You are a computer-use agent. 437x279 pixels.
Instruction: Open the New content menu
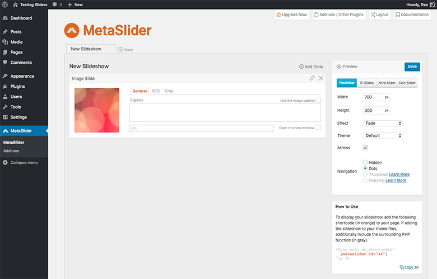pyautogui.click(x=75, y=4)
